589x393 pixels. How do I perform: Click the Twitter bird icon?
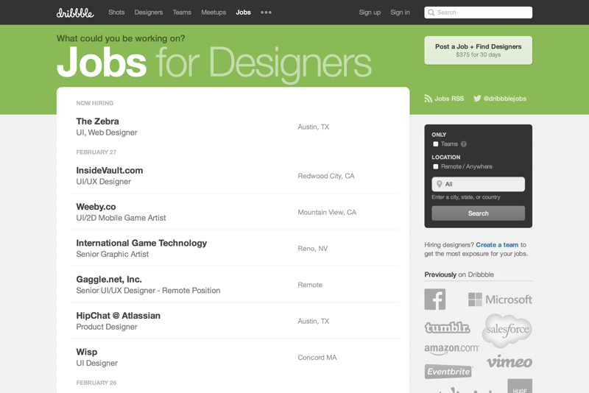click(x=477, y=99)
